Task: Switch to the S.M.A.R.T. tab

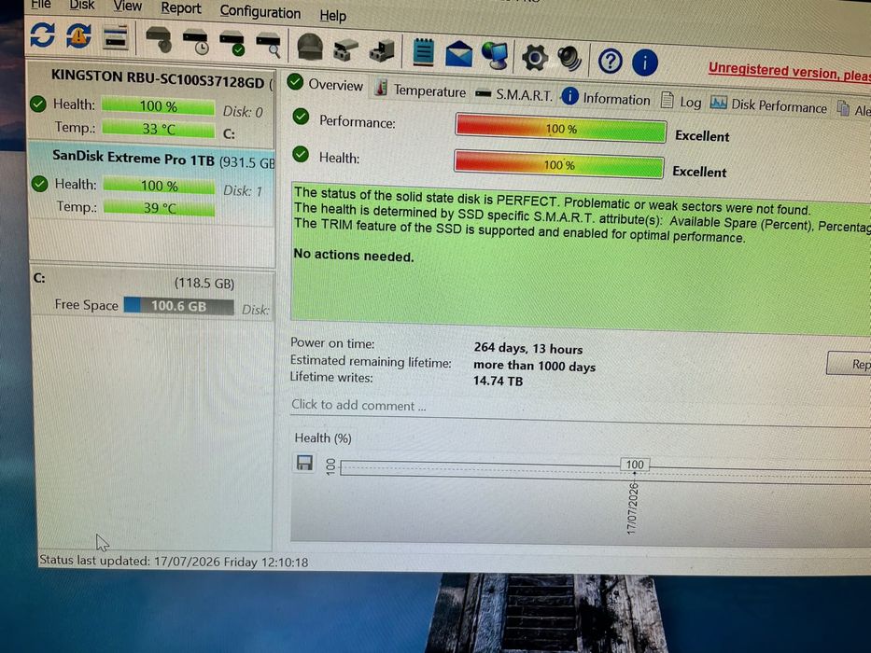Action: click(x=513, y=95)
